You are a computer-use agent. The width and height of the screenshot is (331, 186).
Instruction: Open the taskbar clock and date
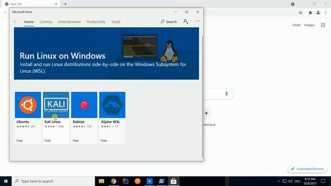point(310,181)
